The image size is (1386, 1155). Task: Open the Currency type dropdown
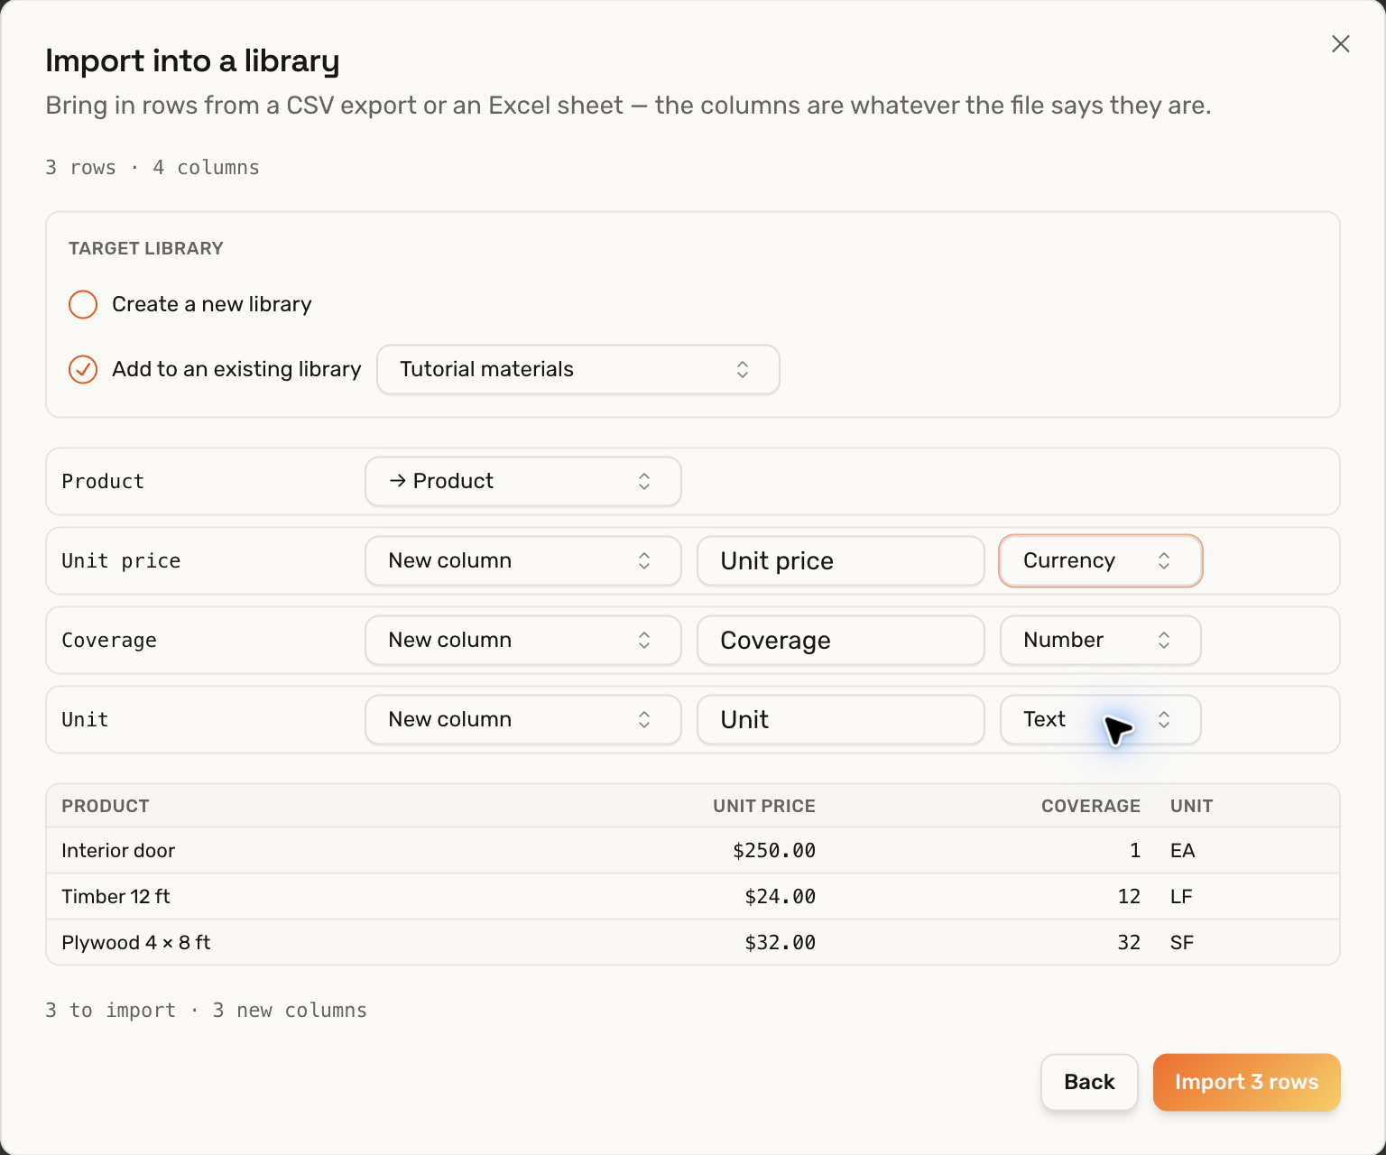tap(1100, 560)
